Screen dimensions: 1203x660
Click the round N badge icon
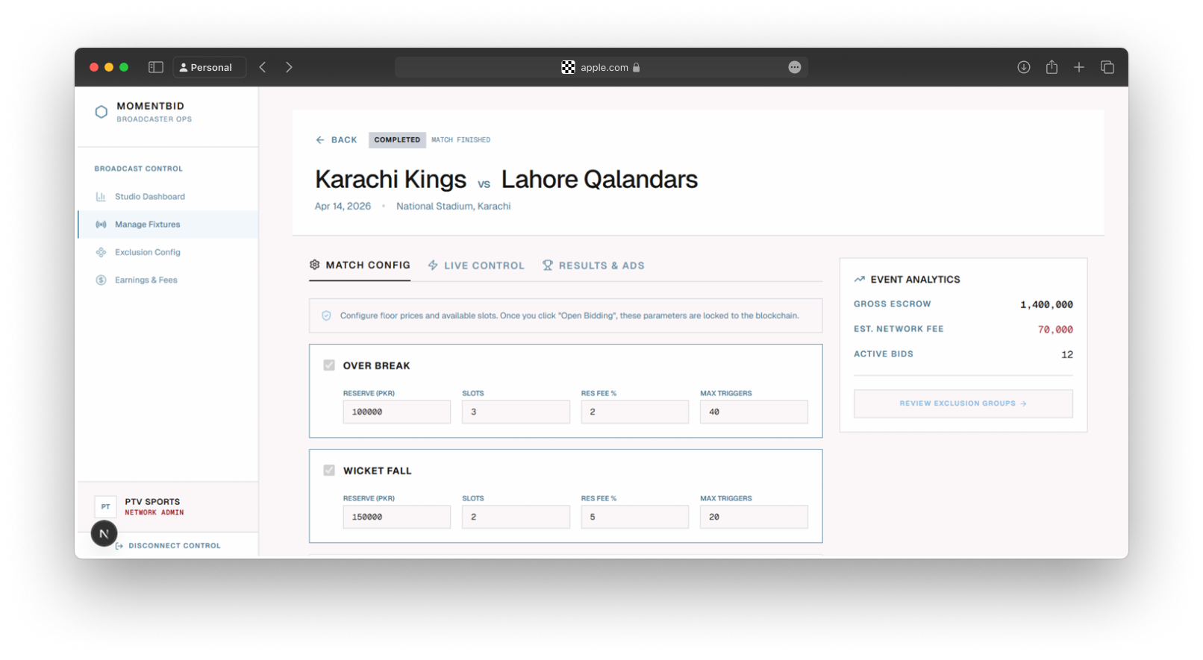coord(104,533)
